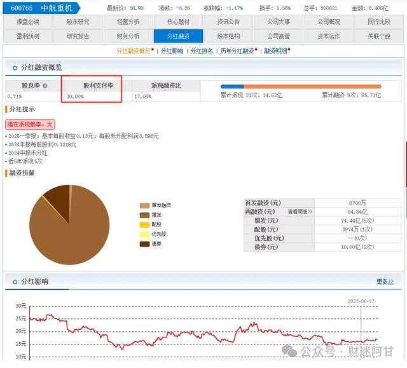Image resolution: width=407 pixels, height=368 pixels.
Task: Click the 更多>> link in 分红影响
Action: [x=385, y=282]
